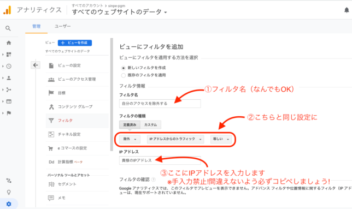Select the 定義済み filter type toggle
The height and width of the screenshot is (209, 352).
coord(130,125)
